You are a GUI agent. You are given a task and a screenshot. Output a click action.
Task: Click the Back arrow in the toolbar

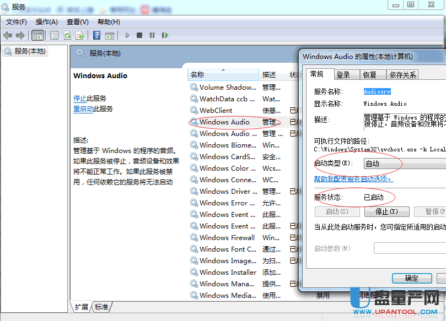[8, 35]
